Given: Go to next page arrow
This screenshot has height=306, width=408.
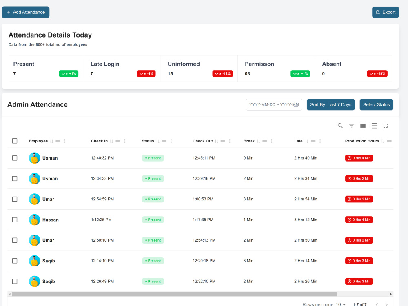Looking at the screenshot, I should coord(386,304).
